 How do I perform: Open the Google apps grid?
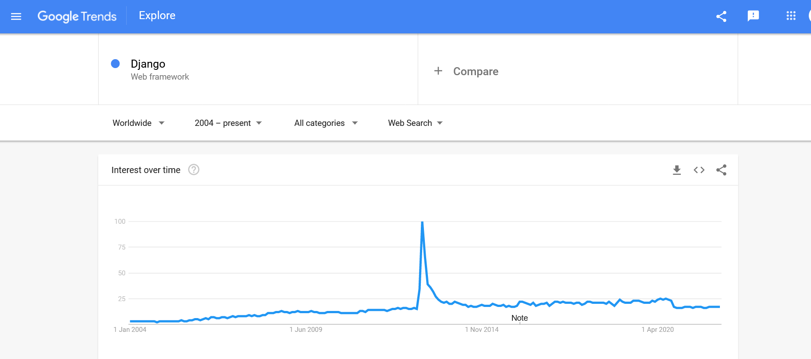(x=791, y=16)
